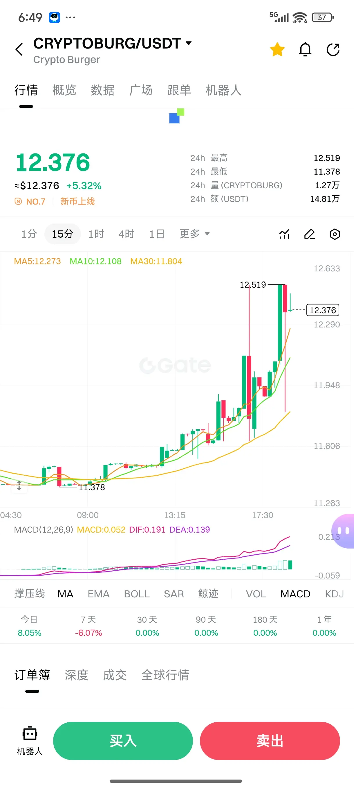This screenshot has height=788, width=354.
Task: Tap the MA30:11.804 legend
Action: 156,261
